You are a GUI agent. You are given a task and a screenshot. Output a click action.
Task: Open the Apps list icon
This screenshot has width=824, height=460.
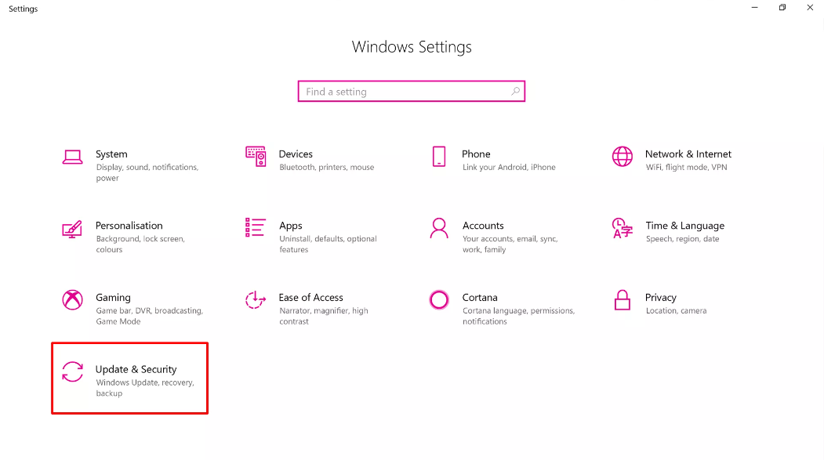[x=255, y=228]
